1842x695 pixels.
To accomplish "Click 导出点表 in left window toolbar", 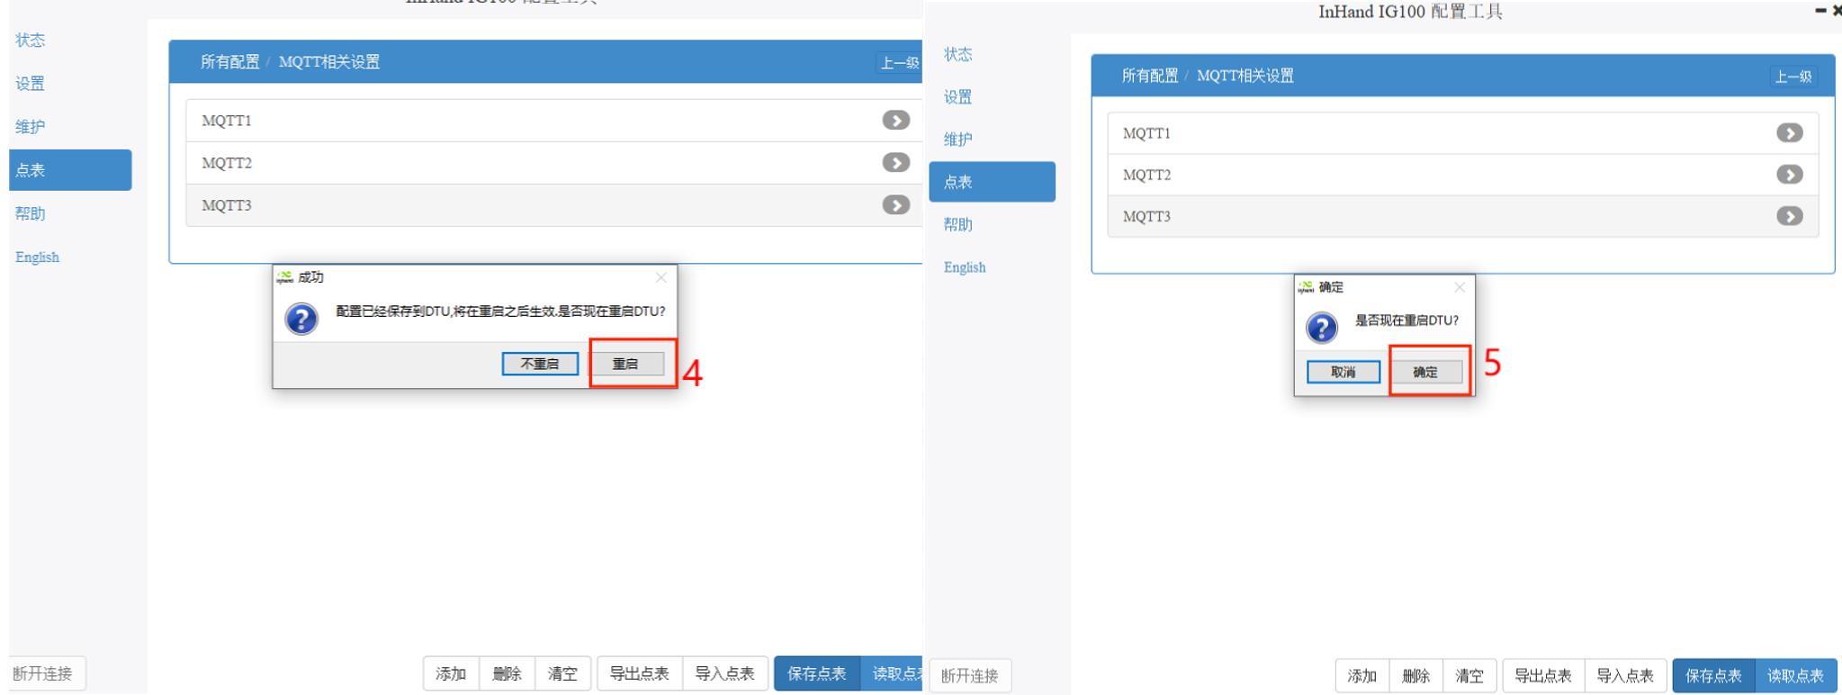I will coord(639,673).
